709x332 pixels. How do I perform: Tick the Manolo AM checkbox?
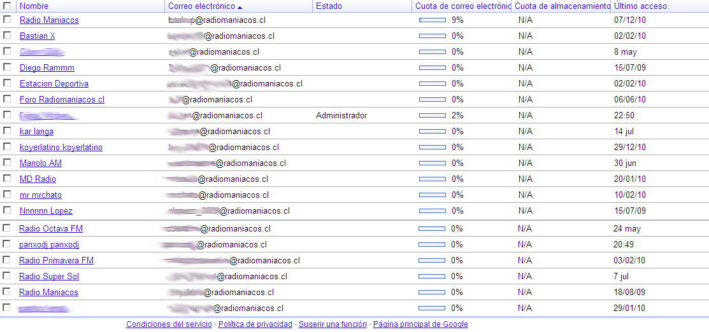click(7, 162)
